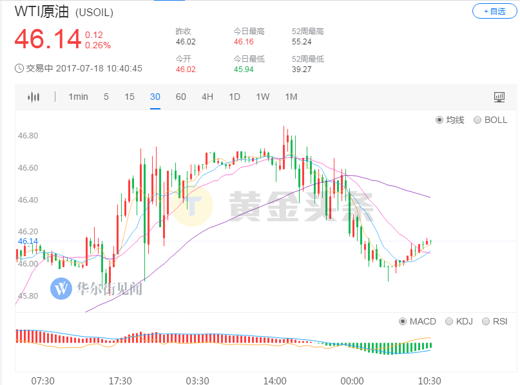Switch chart to 60 minute interval
Screen dimensions: 520x385
(181, 97)
